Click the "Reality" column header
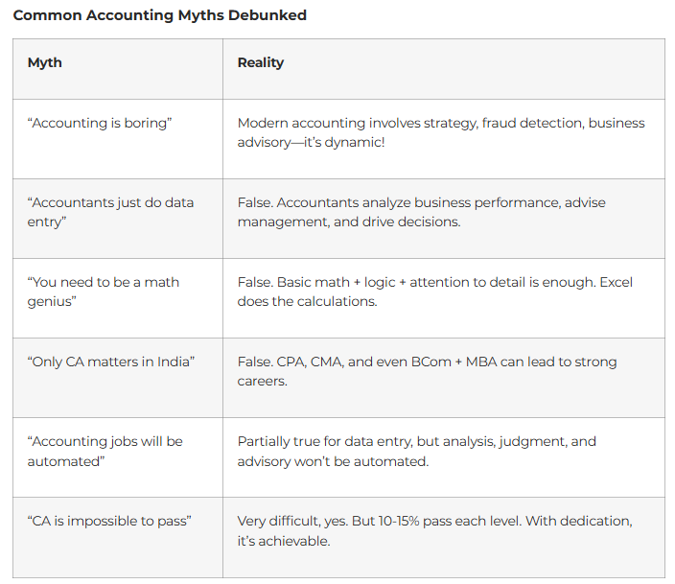 point(261,62)
